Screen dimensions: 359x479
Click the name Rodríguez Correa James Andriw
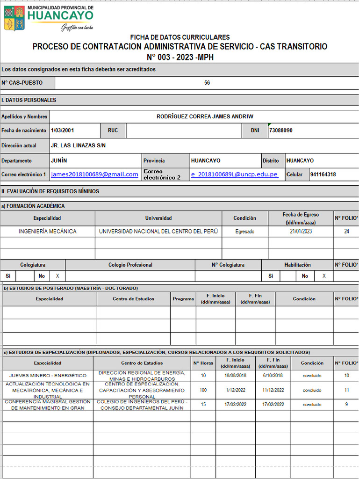(x=204, y=116)
